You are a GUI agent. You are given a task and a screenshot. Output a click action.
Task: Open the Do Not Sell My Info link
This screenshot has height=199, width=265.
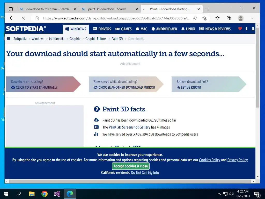coord(145,173)
